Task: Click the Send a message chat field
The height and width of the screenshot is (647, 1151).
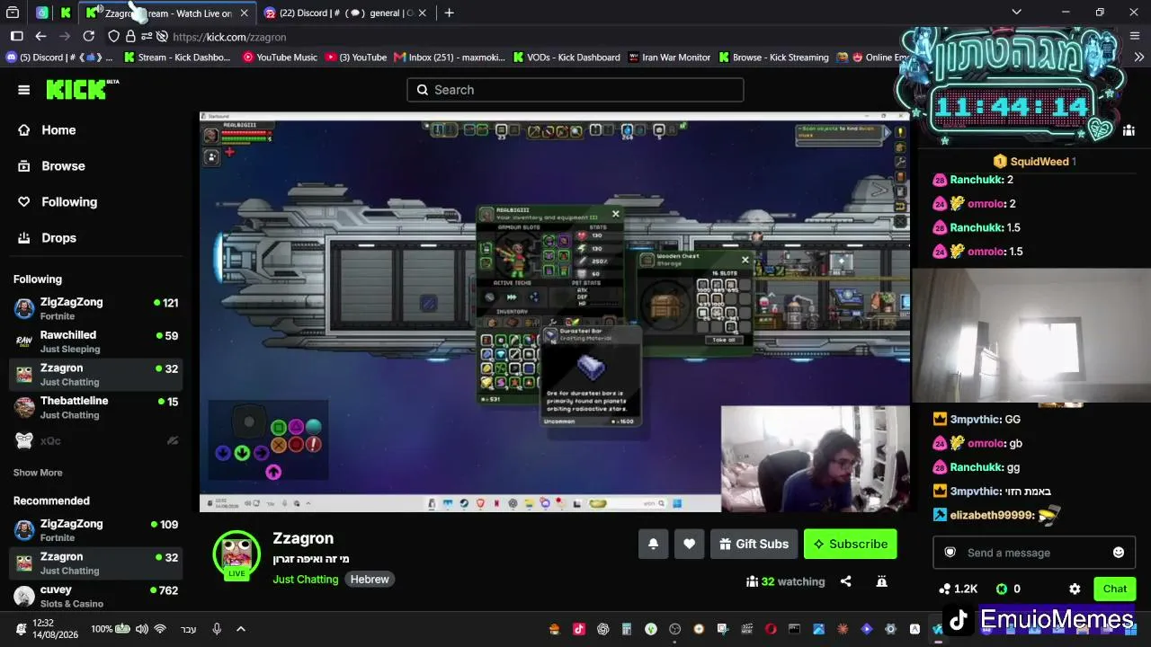Action: pos(1034,553)
